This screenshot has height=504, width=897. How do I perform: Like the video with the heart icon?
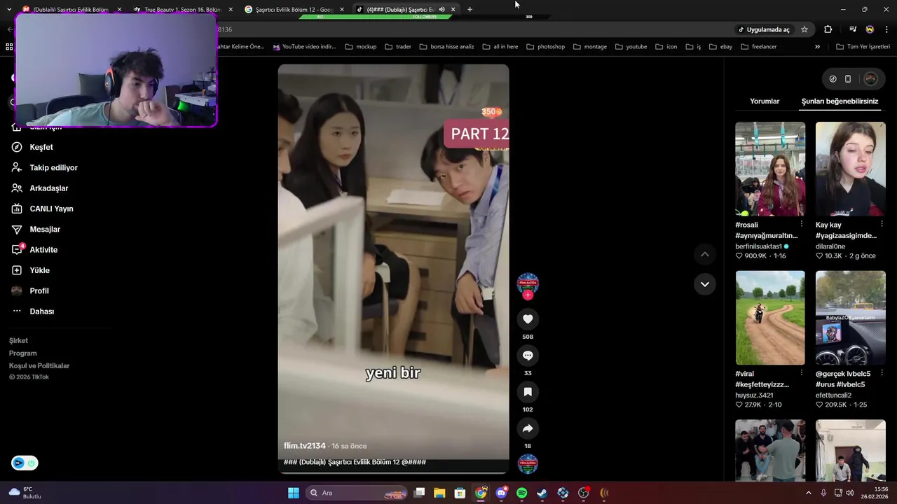pyautogui.click(x=528, y=319)
